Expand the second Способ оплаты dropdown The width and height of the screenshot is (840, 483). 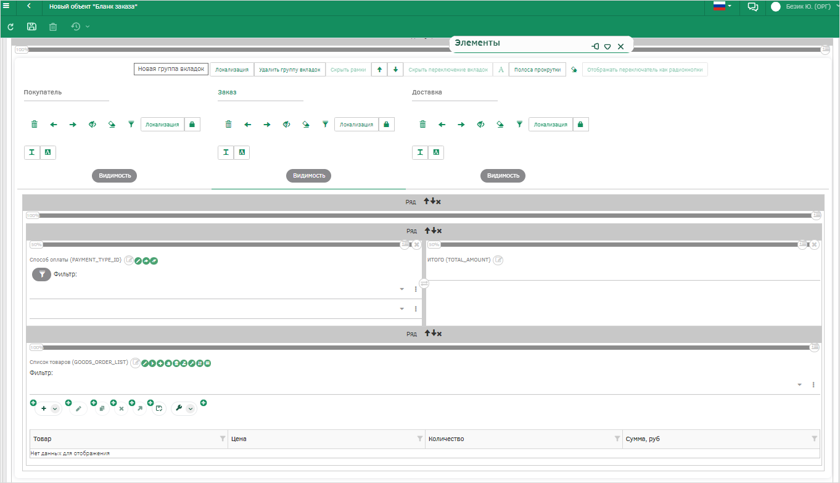pyautogui.click(x=402, y=309)
